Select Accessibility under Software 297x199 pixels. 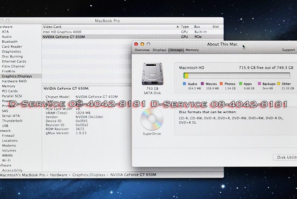point(12,170)
